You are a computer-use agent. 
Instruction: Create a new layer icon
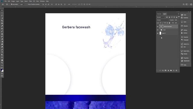(x=174, y=71)
